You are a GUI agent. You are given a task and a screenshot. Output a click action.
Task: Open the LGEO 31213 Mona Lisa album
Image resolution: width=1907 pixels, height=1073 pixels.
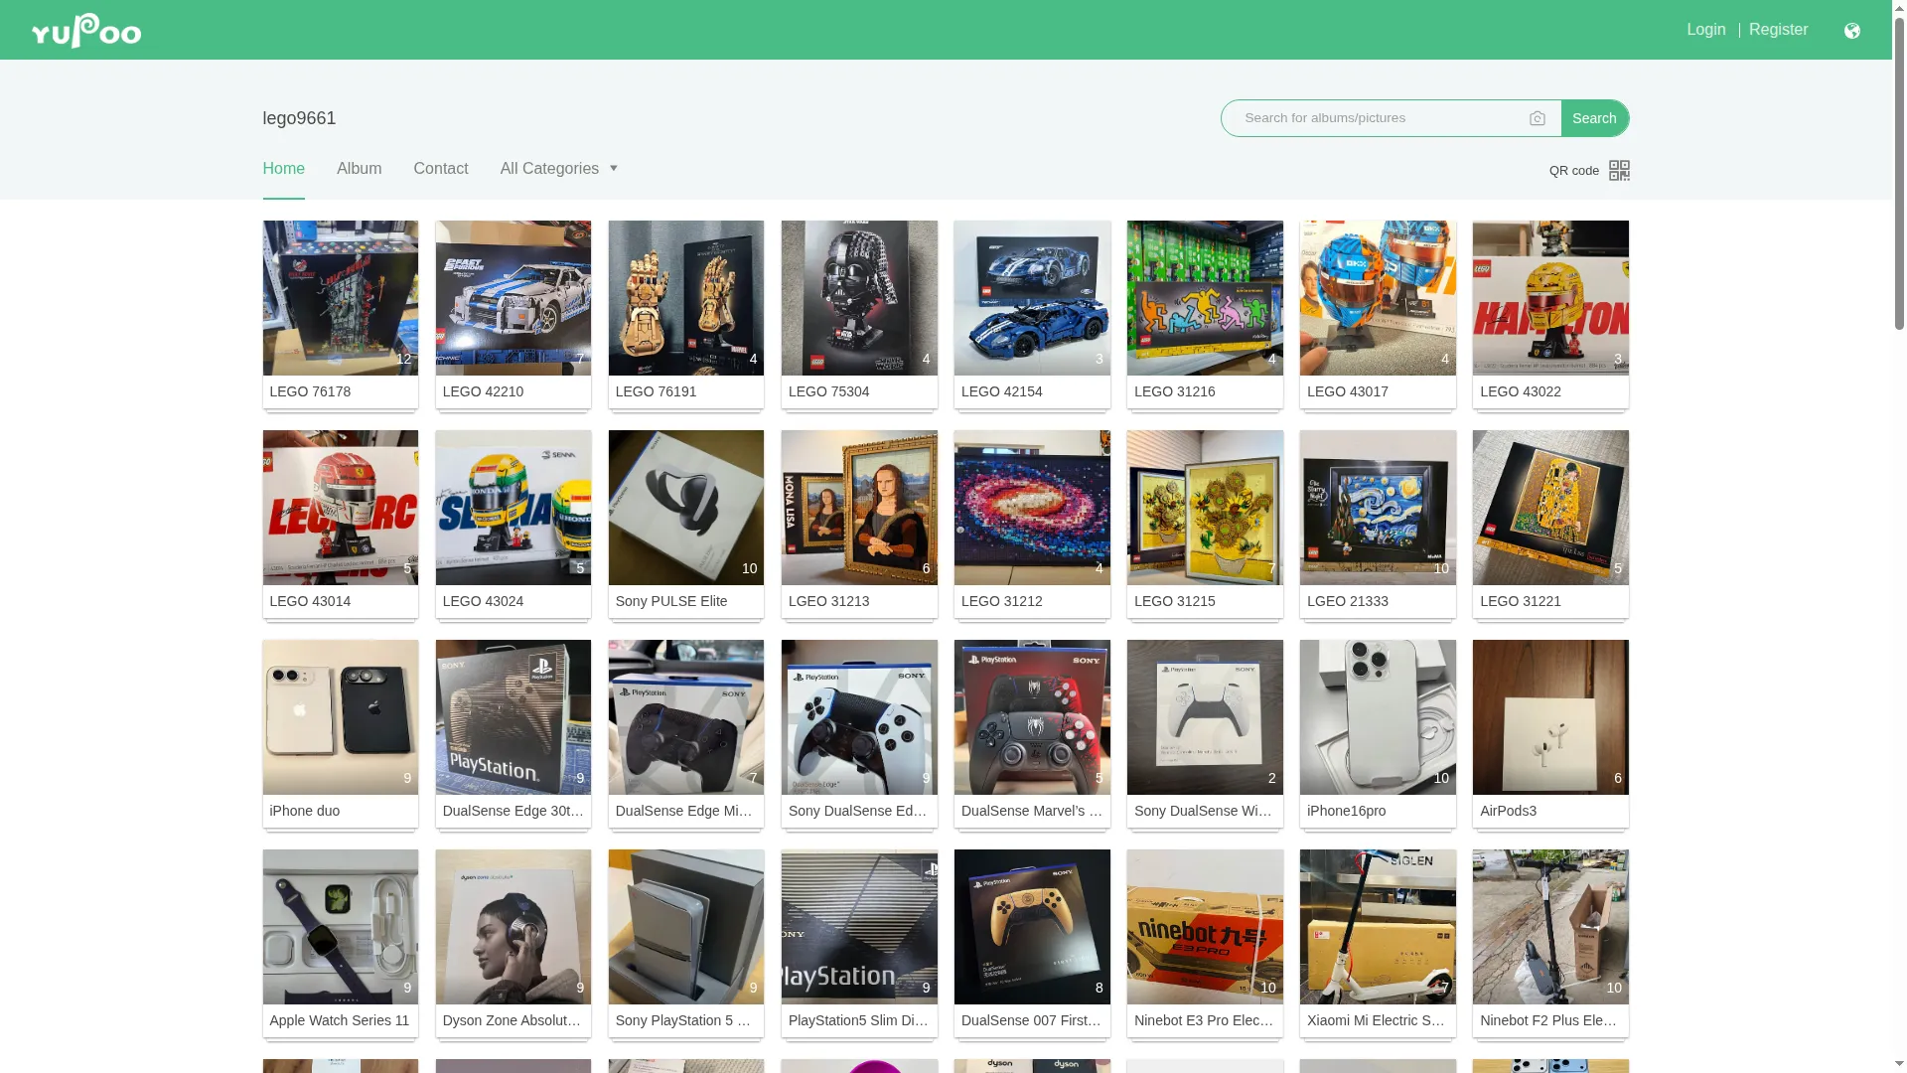click(858, 508)
